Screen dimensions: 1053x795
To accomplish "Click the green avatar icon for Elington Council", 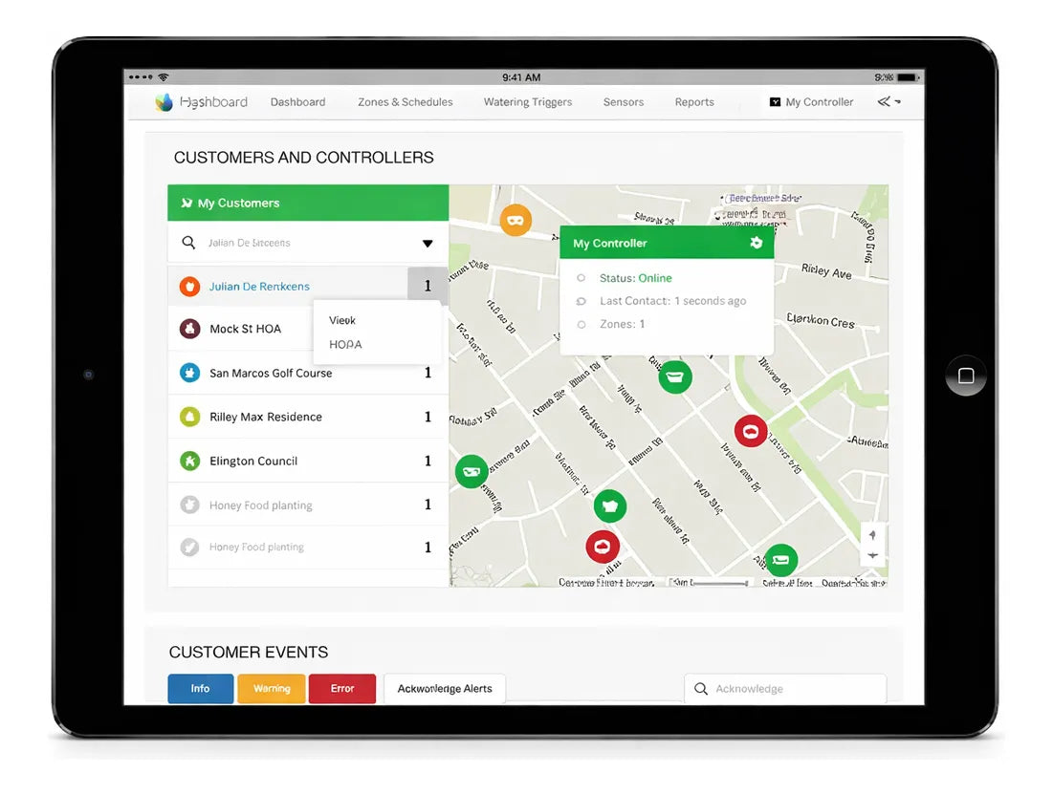I will (x=190, y=461).
